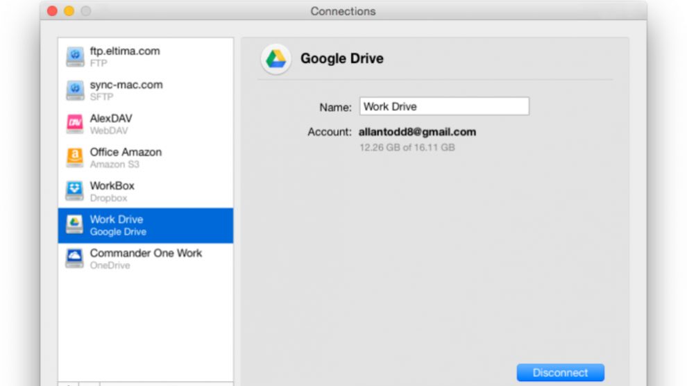Image resolution: width=687 pixels, height=386 pixels.
Task: Select the sync-mac.com connection
Action: pyautogui.click(x=146, y=90)
